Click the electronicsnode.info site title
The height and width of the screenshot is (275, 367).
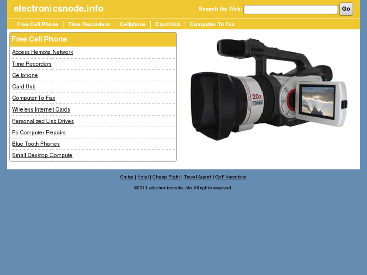[59, 9]
